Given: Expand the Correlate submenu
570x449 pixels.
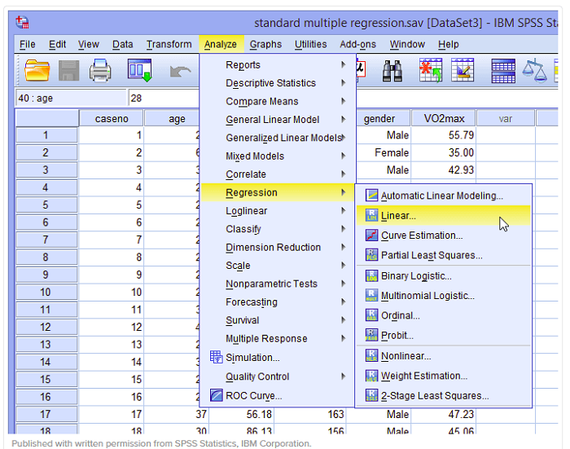Looking at the screenshot, I should (278, 174).
